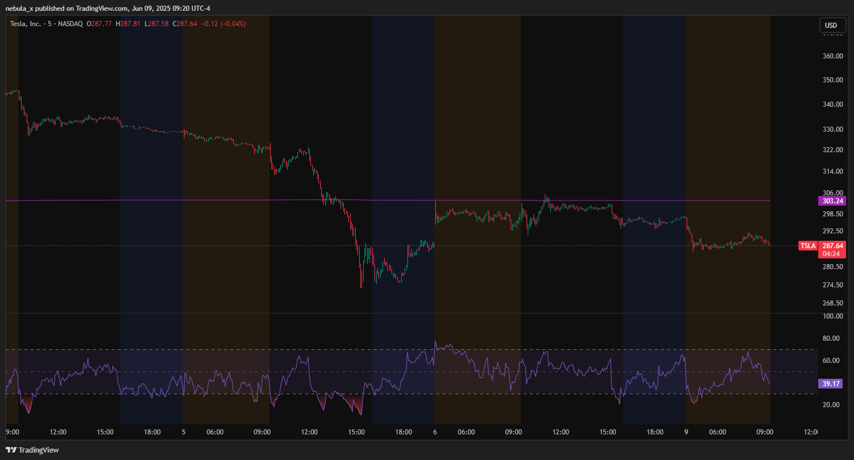Click date label 6 on time axis
854x460 pixels.
point(434,432)
